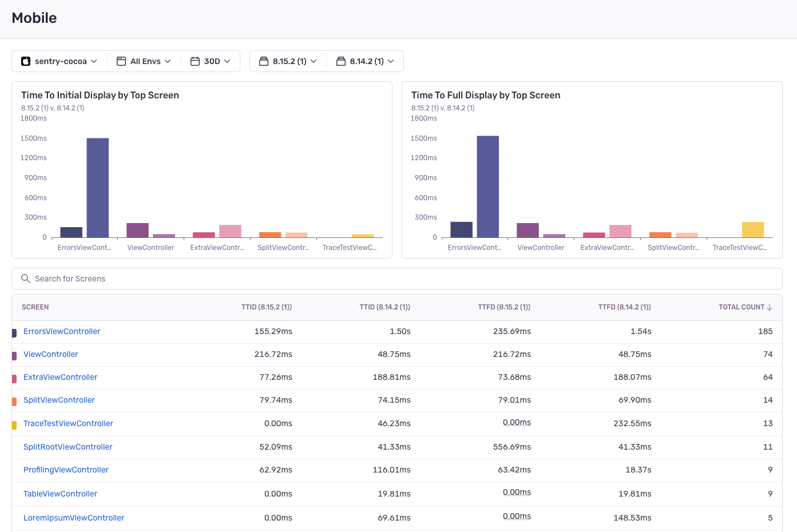This screenshot has width=797, height=532.
Task: Click the sentry-cocoa Apple platform icon
Action: pos(26,61)
